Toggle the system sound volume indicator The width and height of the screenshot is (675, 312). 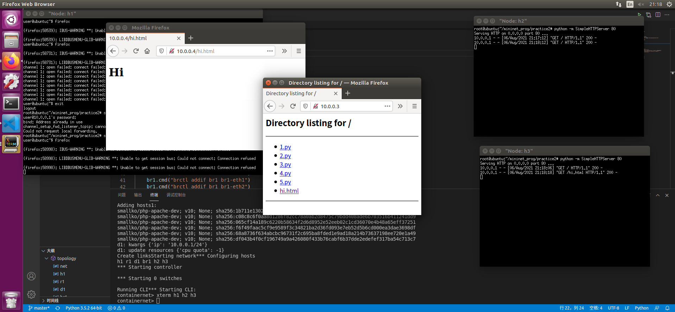pyautogui.click(x=641, y=4)
